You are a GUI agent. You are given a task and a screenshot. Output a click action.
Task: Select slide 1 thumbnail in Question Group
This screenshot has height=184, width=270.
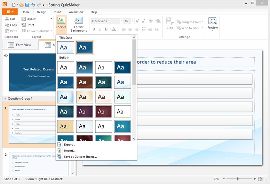tap(33, 124)
